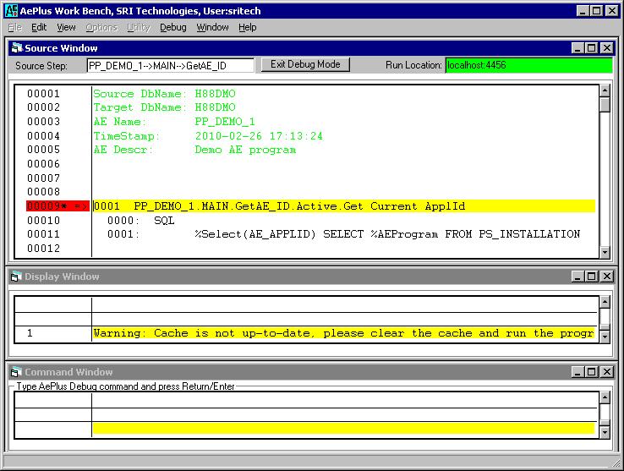
Task: Click the Exit Debug Mode button
Action: pos(304,65)
